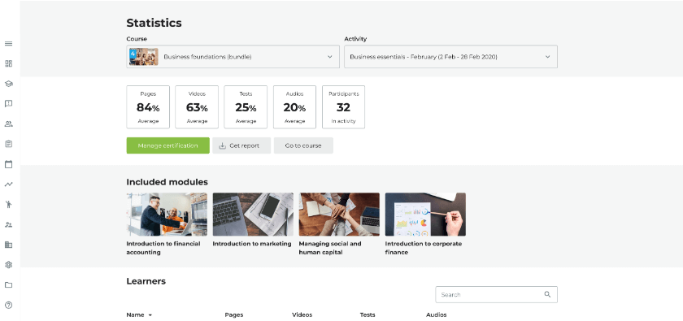Click the Statistics page heading
This screenshot has width=683, height=321.
point(154,23)
